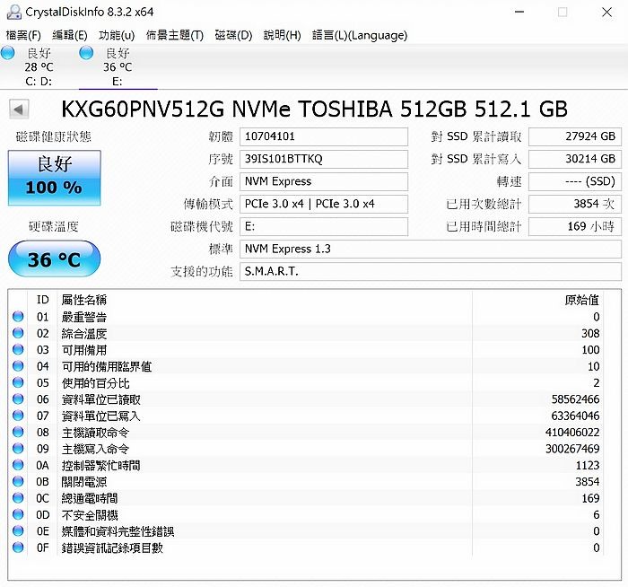Screen dimensions: 628x587
Task: Click the 良好 100 % health status button
Action: point(55,178)
